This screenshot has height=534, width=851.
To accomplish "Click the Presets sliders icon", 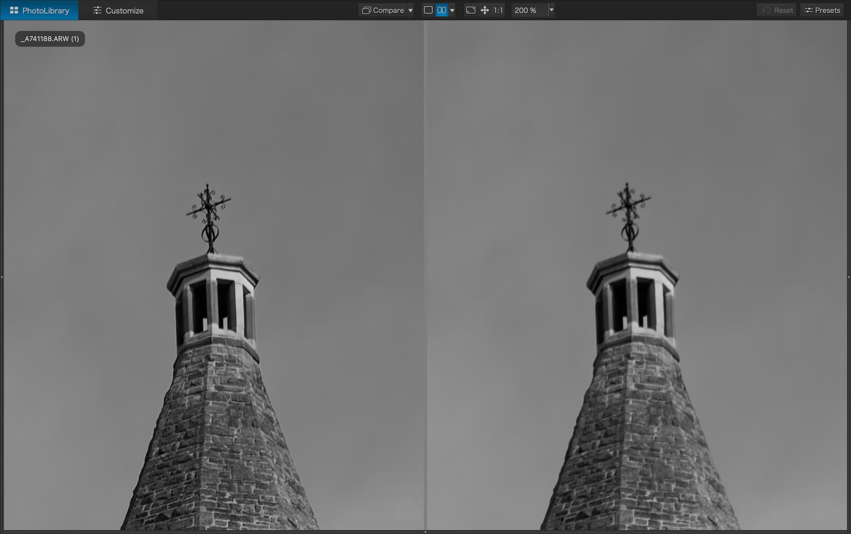I will pos(809,10).
